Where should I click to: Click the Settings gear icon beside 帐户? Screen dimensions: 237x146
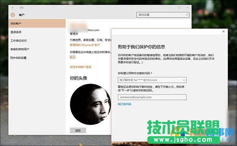click(13, 15)
